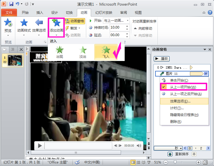Switch to the 视图 ribbon tab
Screen dimensions: 214x166
(x=138, y=13)
